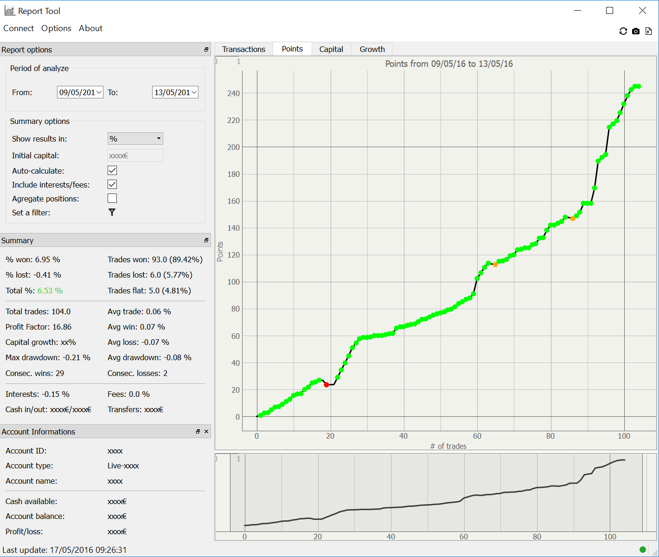The height and width of the screenshot is (557, 659).
Task: Switch to the Transactions tab
Action: pyautogui.click(x=244, y=49)
